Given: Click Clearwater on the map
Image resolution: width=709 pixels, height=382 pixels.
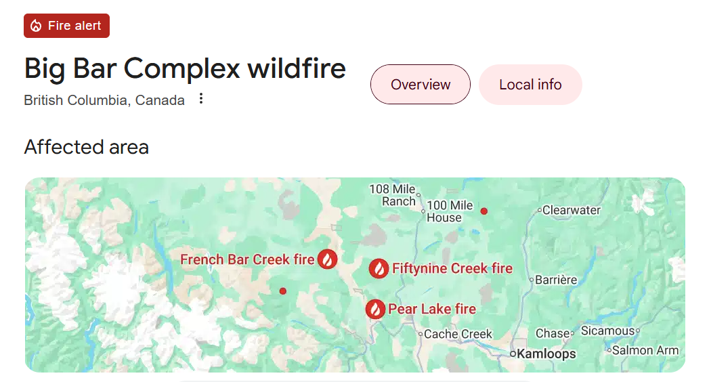Looking at the screenshot, I should (572, 210).
